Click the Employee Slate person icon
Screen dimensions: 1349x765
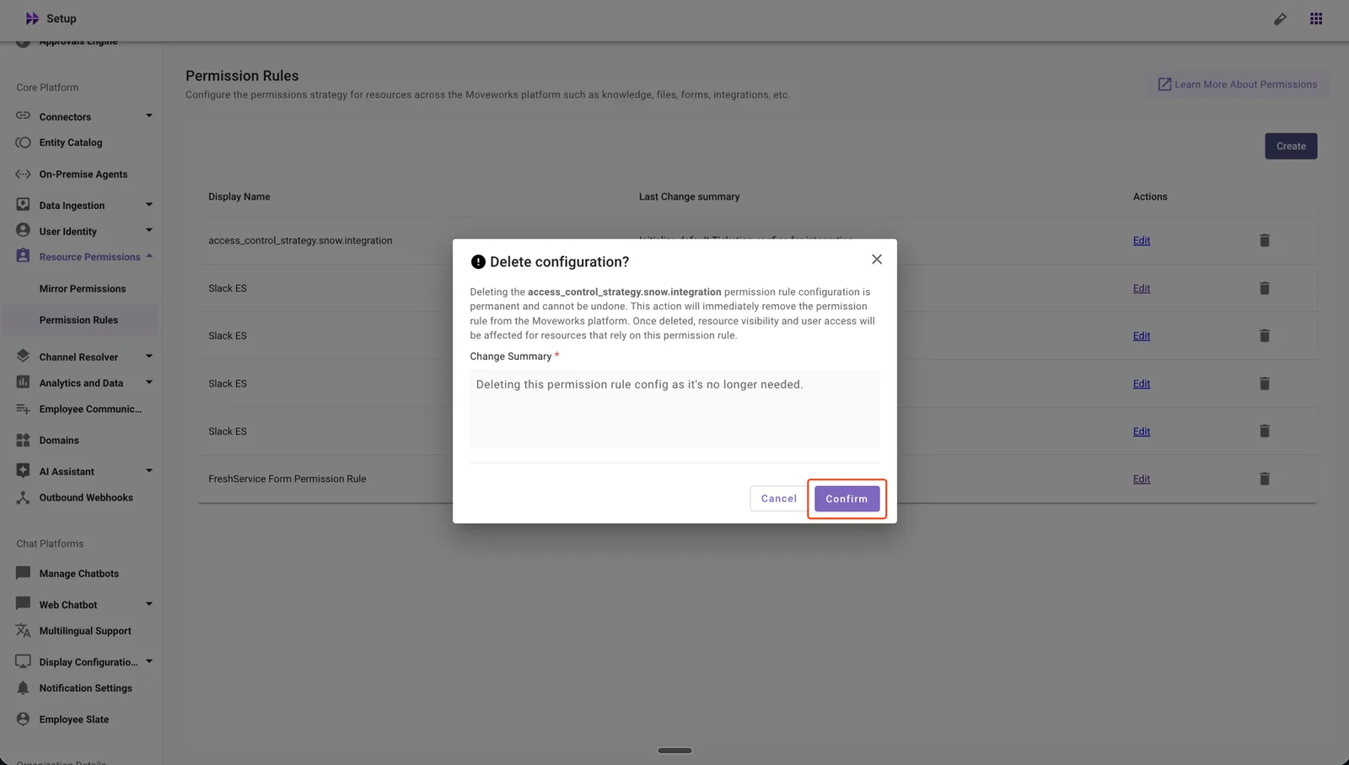click(23, 719)
